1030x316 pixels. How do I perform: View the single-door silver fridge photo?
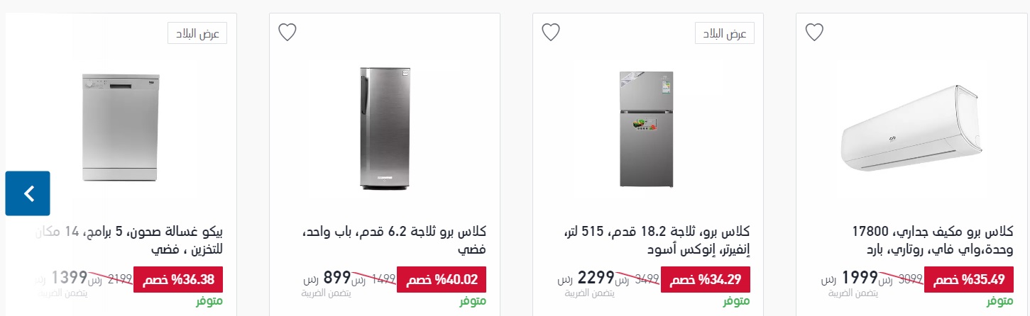[x=385, y=129]
